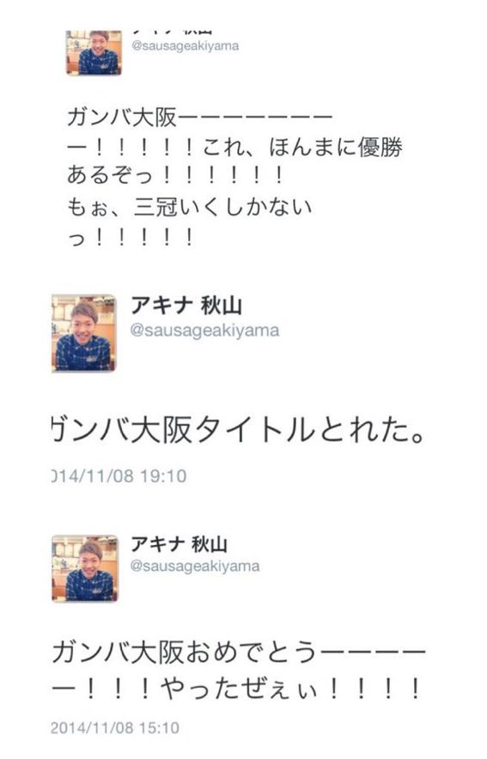
Task: Open the @sausageakiyama handle above おめでとう tweet
Action: click(x=195, y=566)
